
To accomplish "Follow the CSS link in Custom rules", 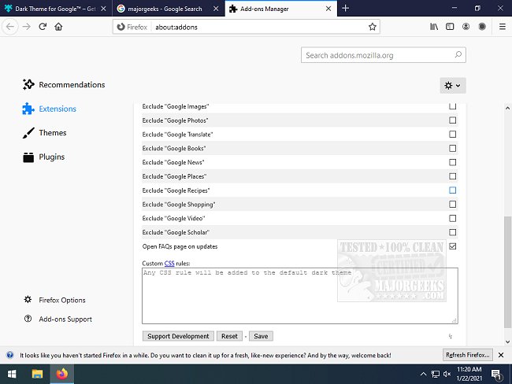I will tap(169, 264).
